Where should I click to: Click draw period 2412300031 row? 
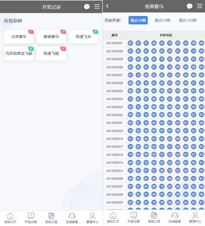click(x=115, y=43)
